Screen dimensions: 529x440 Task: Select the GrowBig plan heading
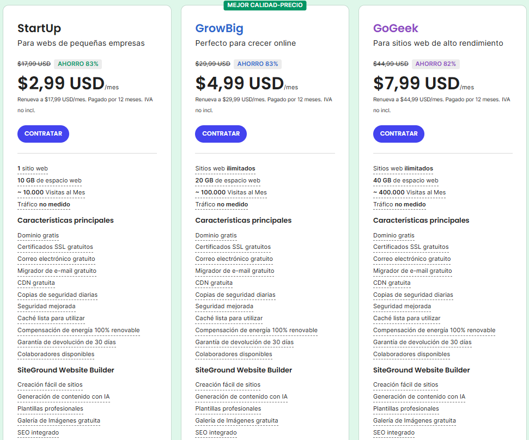pyautogui.click(x=219, y=28)
